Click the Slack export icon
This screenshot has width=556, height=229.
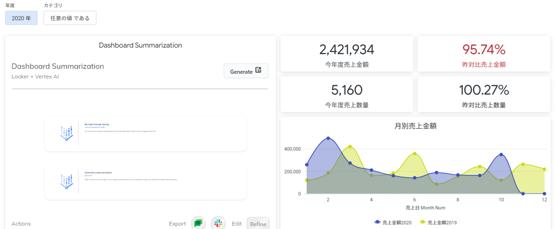(219, 223)
